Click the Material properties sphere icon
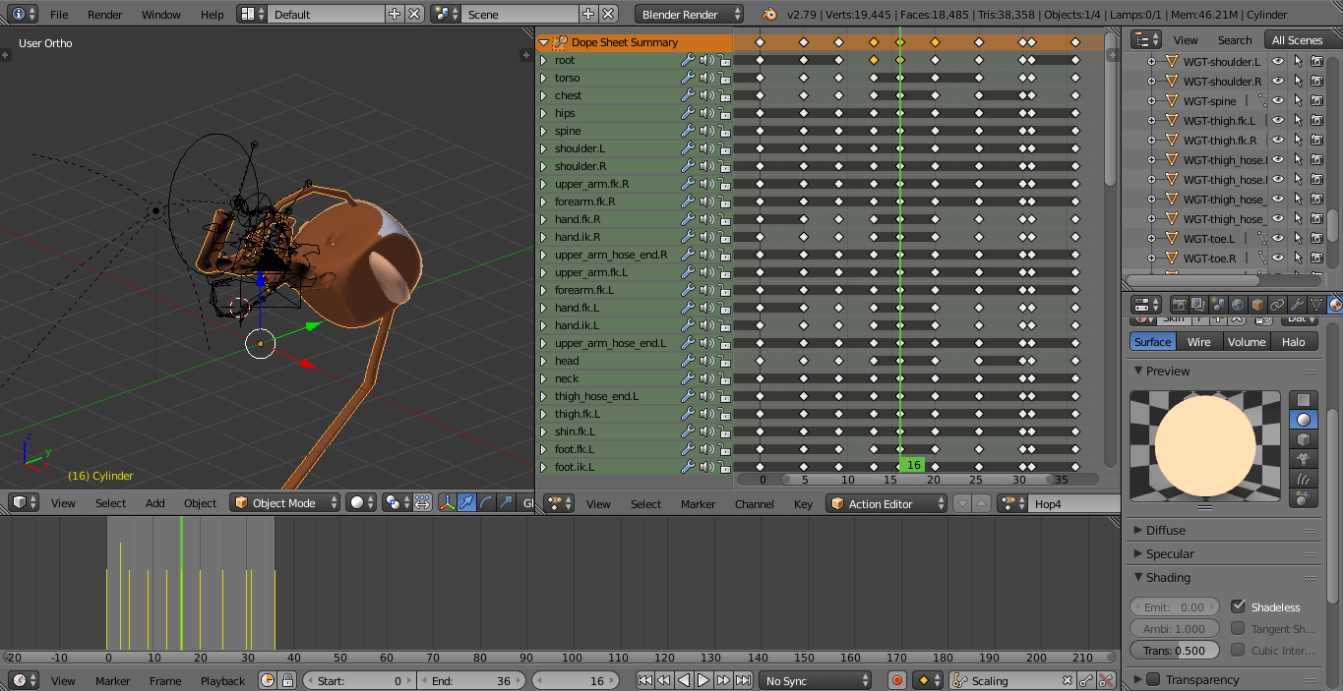The width and height of the screenshot is (1343, 691). [1333, 304]
